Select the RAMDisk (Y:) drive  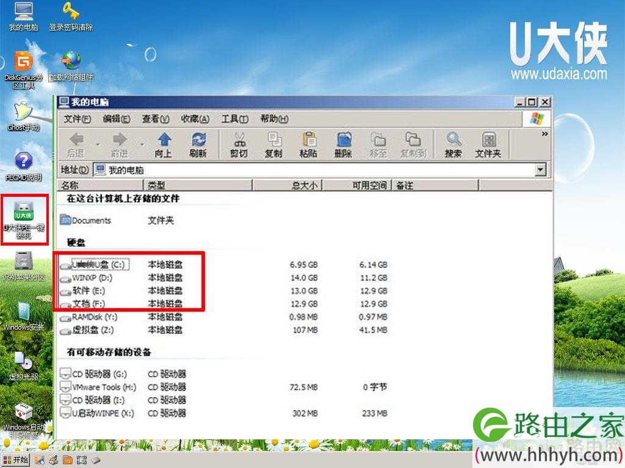89,317
